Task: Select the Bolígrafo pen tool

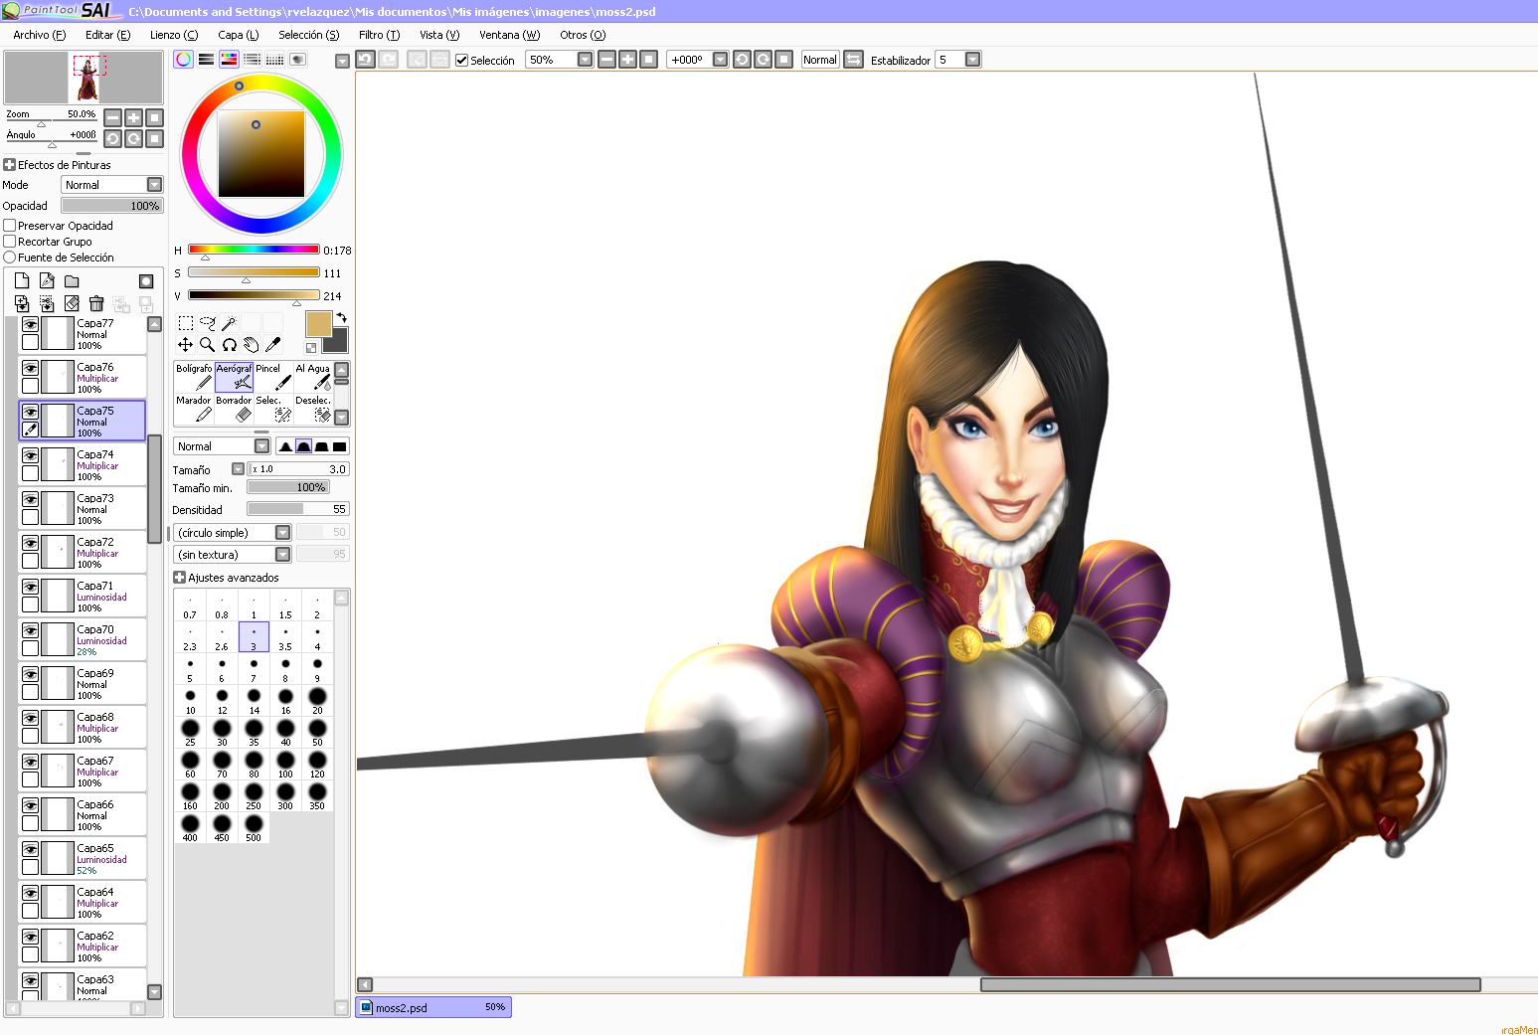Action: [194, 377]
